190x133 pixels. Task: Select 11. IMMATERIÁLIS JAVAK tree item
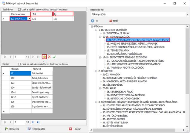pos(116,33)
